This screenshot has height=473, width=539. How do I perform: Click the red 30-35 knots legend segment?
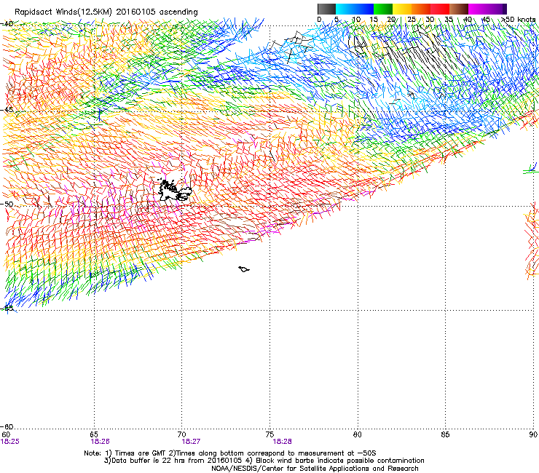click(x=440, y=9)
